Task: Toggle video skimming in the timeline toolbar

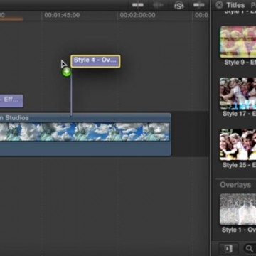Action: [x=138, y=5]
